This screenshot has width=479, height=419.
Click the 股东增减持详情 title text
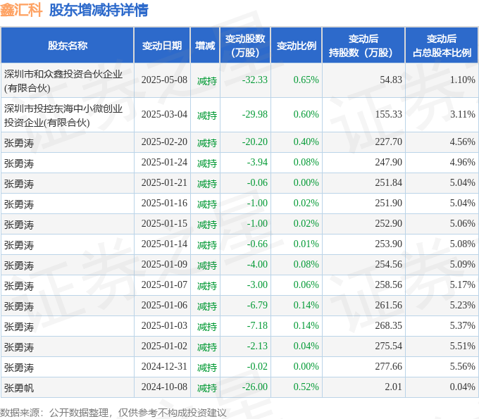click(99, 10)
